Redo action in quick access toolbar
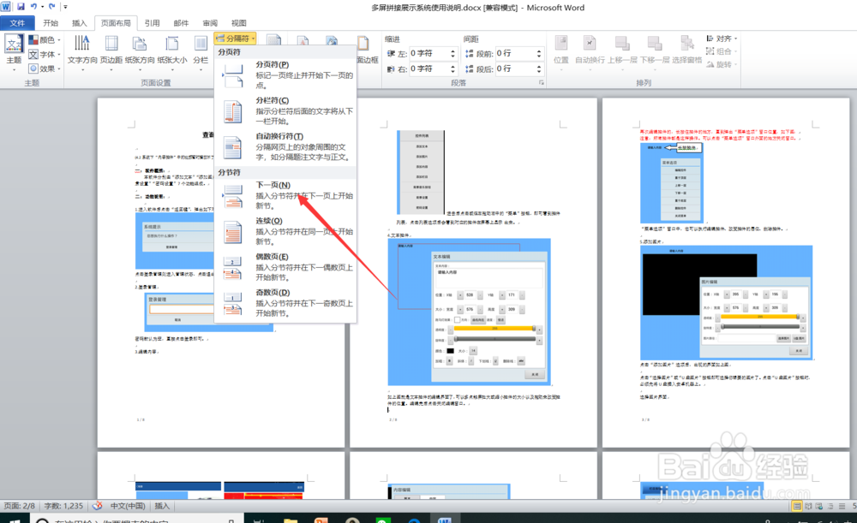 (x=52, y=7)
